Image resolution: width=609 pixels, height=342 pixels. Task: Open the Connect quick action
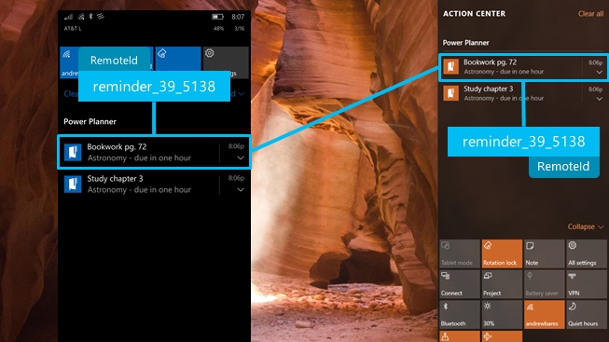[460, 284]
